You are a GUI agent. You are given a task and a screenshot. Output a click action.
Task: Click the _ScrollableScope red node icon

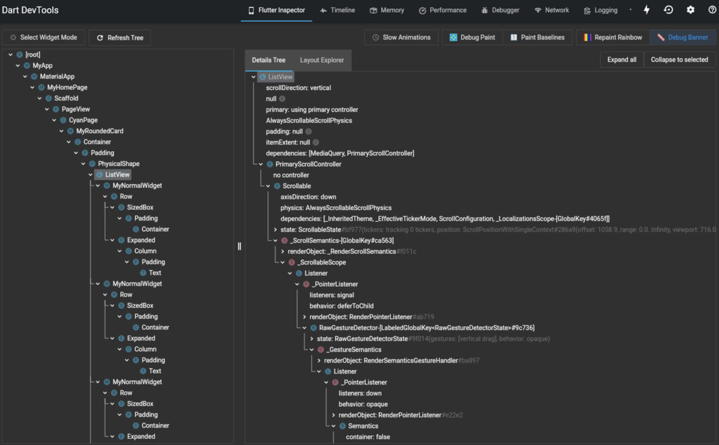(x=291, y=262)
